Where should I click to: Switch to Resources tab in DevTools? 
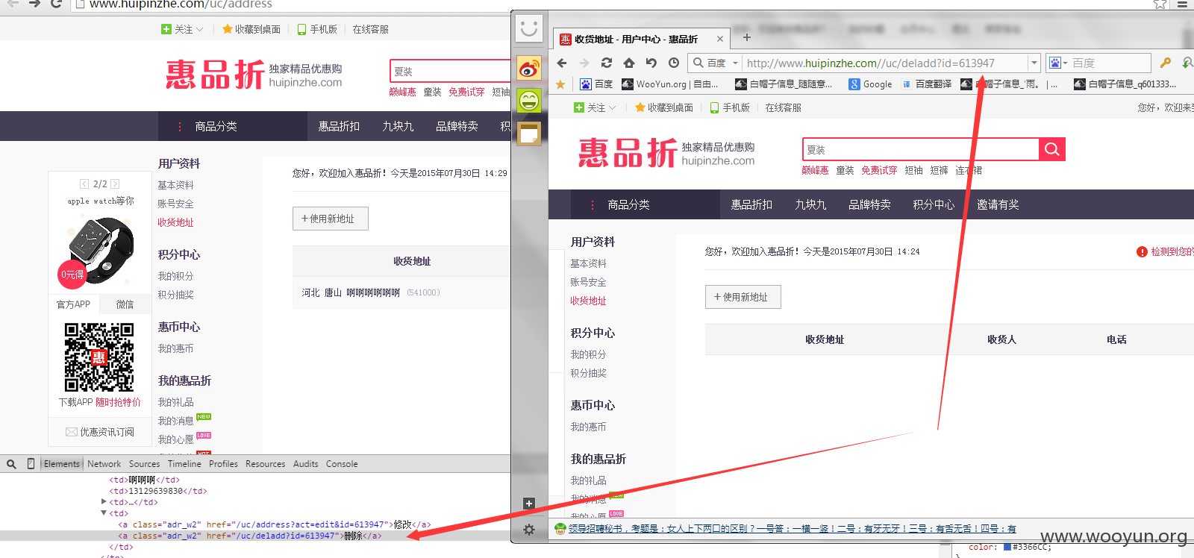coord(265,464)
